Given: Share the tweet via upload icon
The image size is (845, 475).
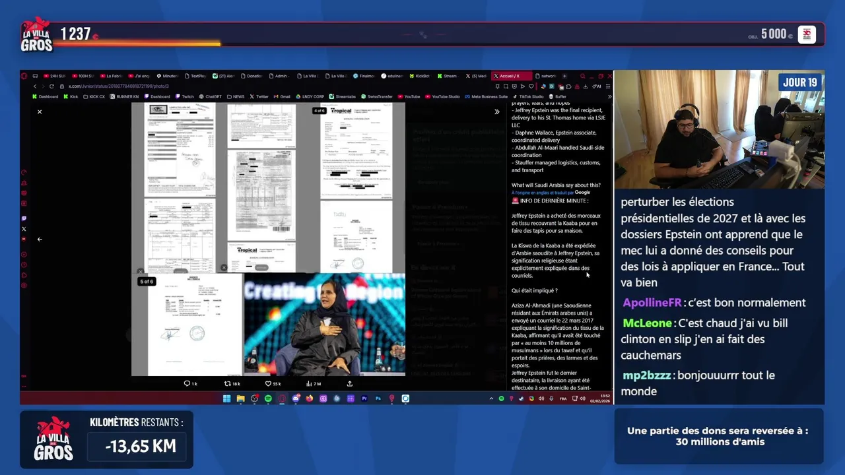Looking at the screenshot, I should tap(350, 383).
